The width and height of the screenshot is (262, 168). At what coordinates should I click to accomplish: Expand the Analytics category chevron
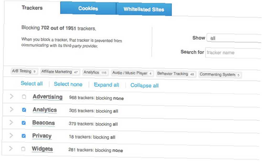(x=12, y=109)
